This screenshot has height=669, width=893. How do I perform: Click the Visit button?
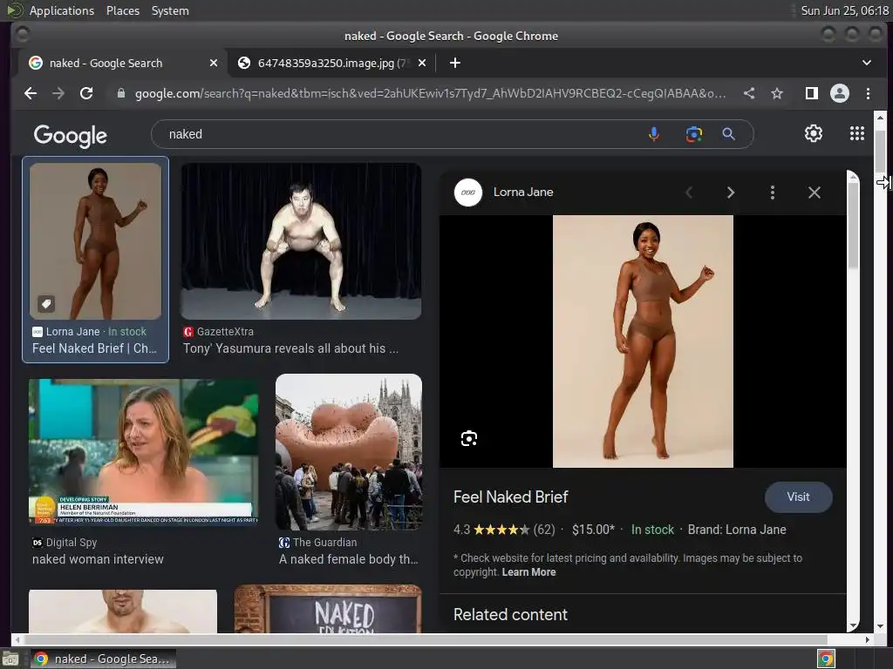click(798, 497)
